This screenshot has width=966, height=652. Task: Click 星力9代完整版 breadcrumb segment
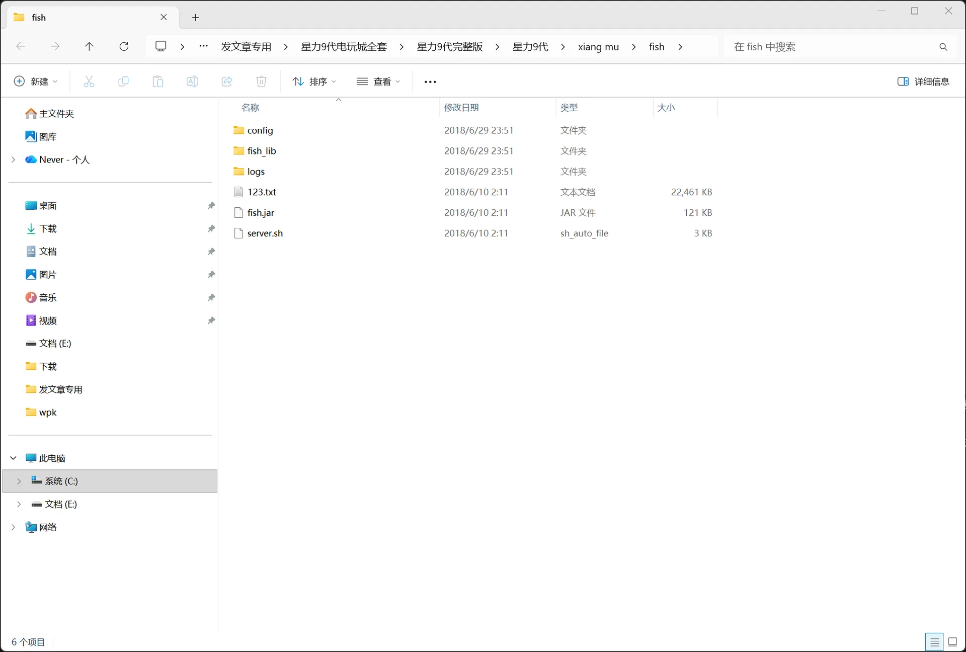point(450,47)
